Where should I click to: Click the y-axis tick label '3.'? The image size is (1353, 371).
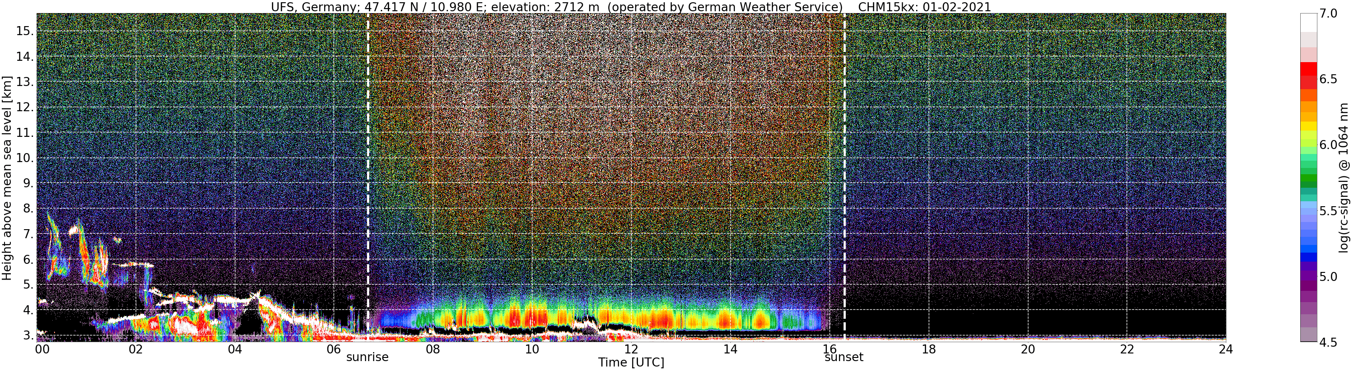28,335
